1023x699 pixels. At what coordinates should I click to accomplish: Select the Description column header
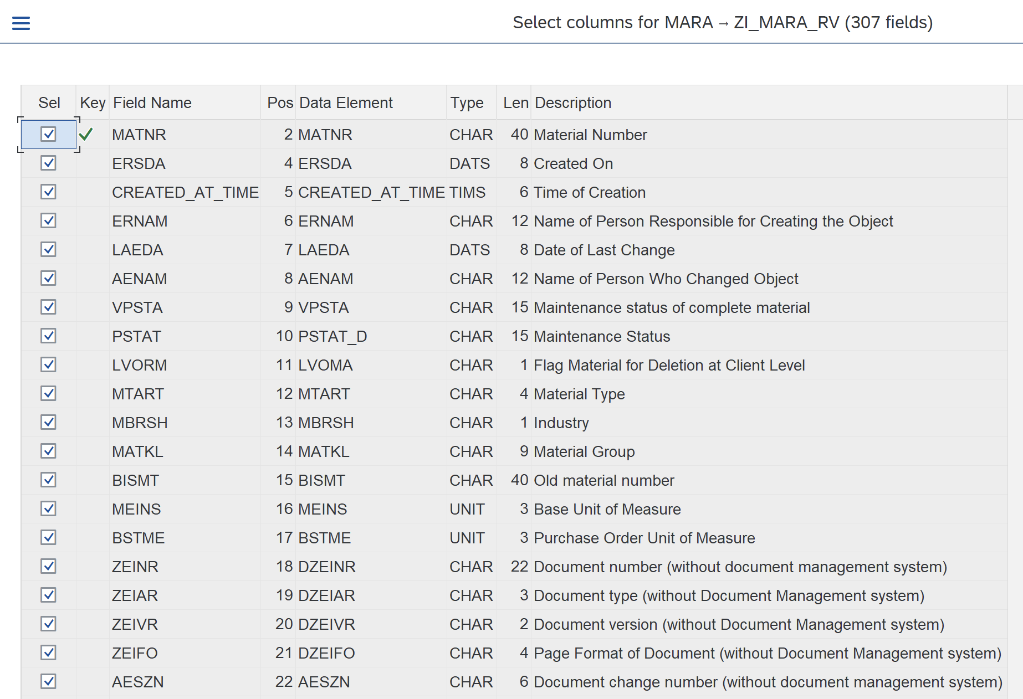572,103
